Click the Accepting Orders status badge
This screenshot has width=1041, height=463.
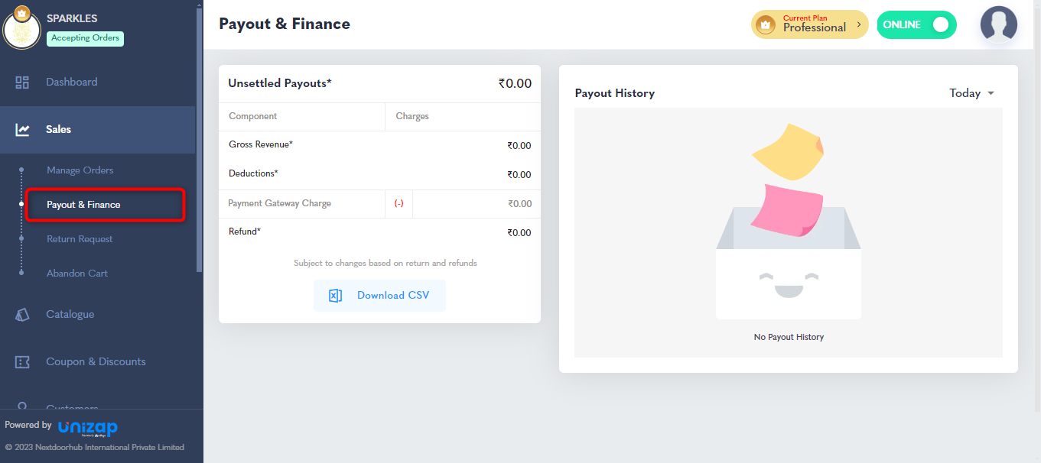pyautogui.click(x=85, y=38)
